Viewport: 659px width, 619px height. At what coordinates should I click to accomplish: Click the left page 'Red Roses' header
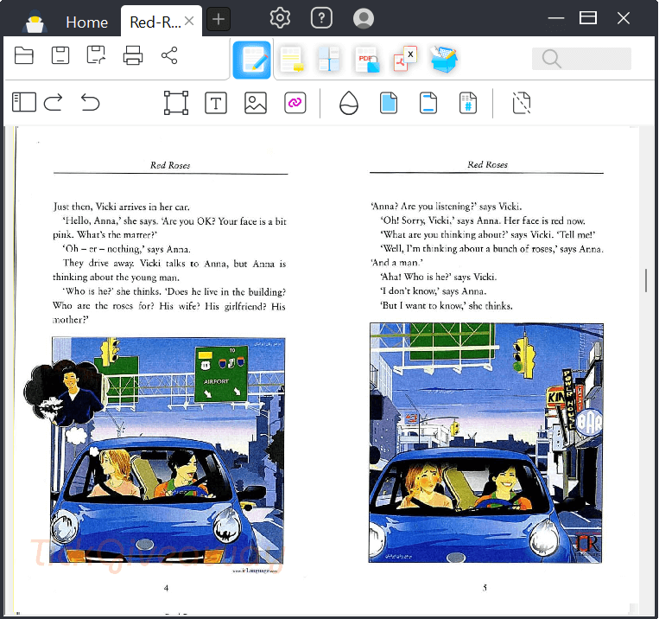[x=170, y=165]
